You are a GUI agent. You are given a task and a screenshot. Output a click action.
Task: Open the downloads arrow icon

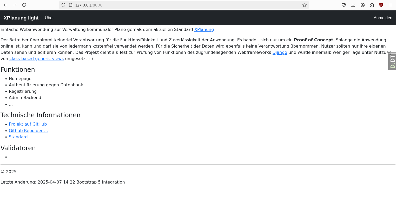[x=353, y=5]
